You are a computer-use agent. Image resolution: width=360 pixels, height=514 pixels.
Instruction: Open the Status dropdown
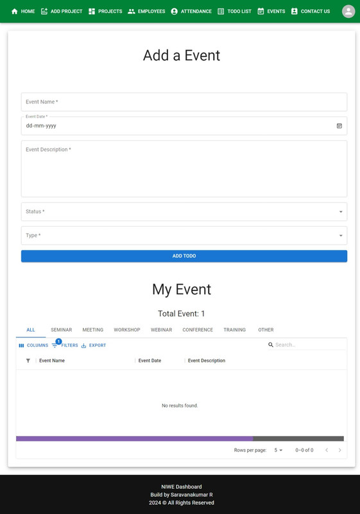(x=184, y=212)
